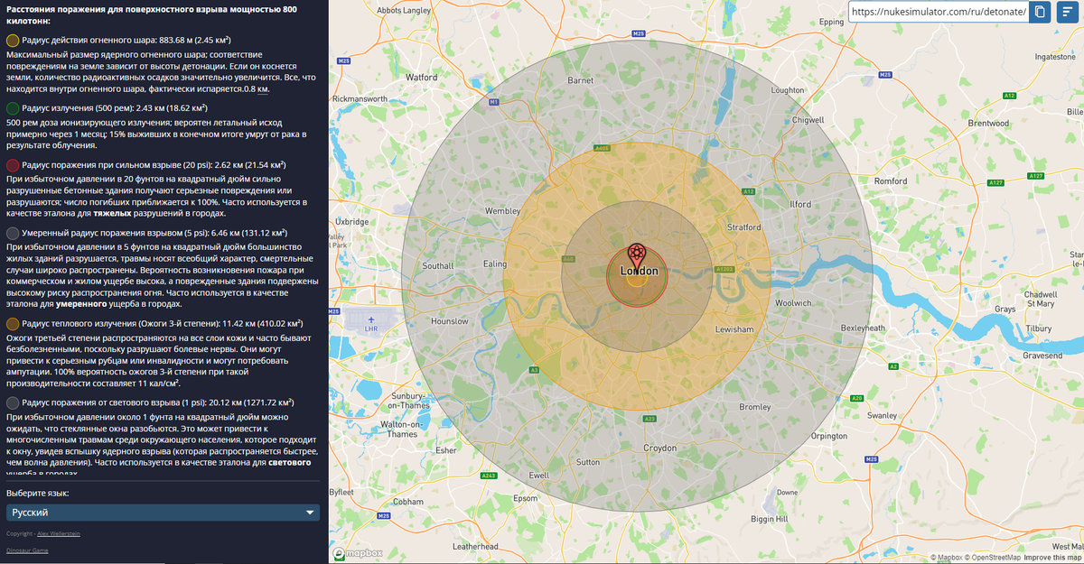Click the Woolwich label on the map
1084x564 pixels.
click(793, 303)
